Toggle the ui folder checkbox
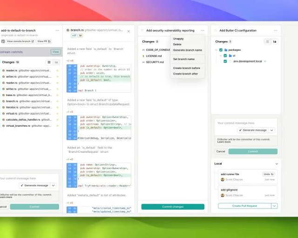The image size is (298, 238). coord(225,55)
